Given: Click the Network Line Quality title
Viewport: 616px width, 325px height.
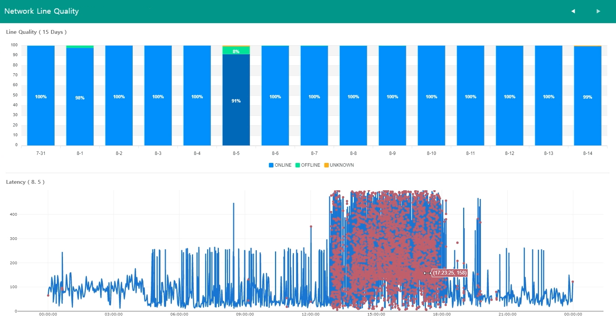Looking at the screenshot, I should pyautogui.click(x=42, y=11).
